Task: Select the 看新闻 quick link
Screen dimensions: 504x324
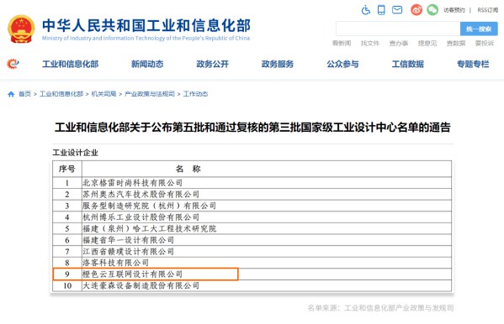Action: tap(342, 43)
